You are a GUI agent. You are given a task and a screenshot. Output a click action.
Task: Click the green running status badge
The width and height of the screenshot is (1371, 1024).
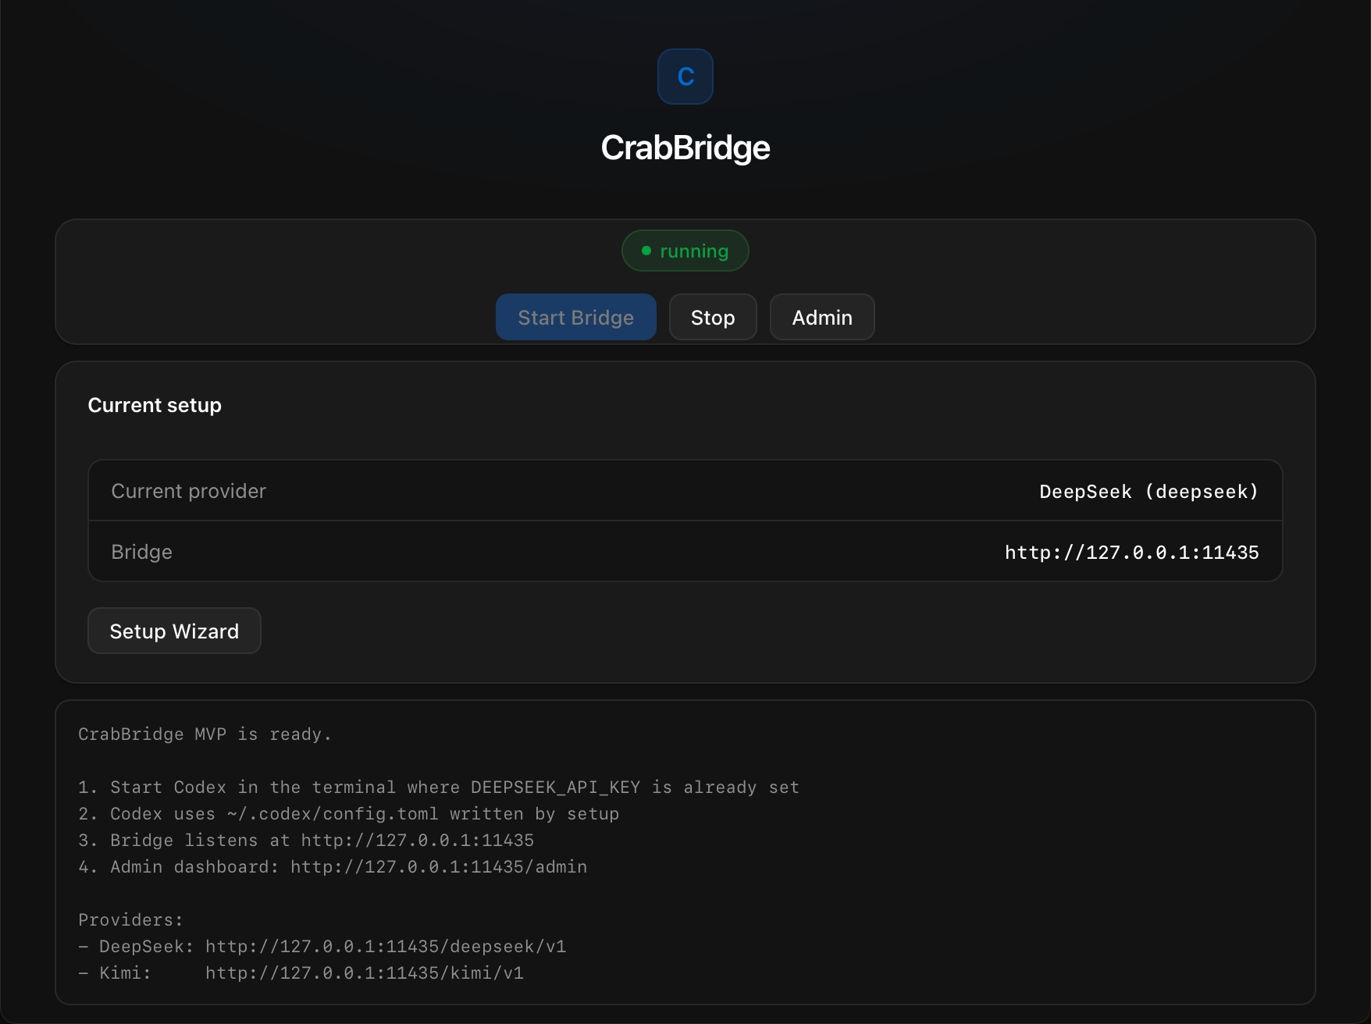685,251
